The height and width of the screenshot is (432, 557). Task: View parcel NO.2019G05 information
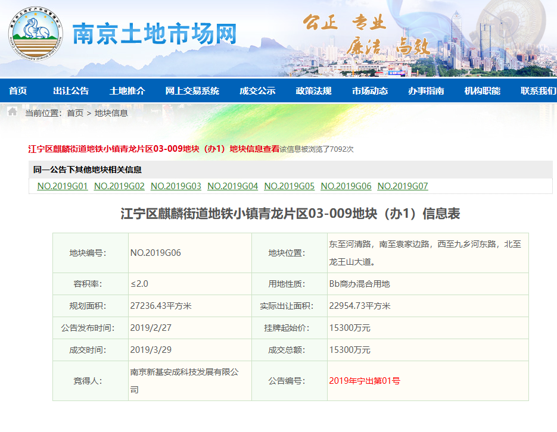pos(289,186)
